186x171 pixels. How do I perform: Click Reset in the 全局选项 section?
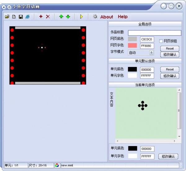[170, 49]
